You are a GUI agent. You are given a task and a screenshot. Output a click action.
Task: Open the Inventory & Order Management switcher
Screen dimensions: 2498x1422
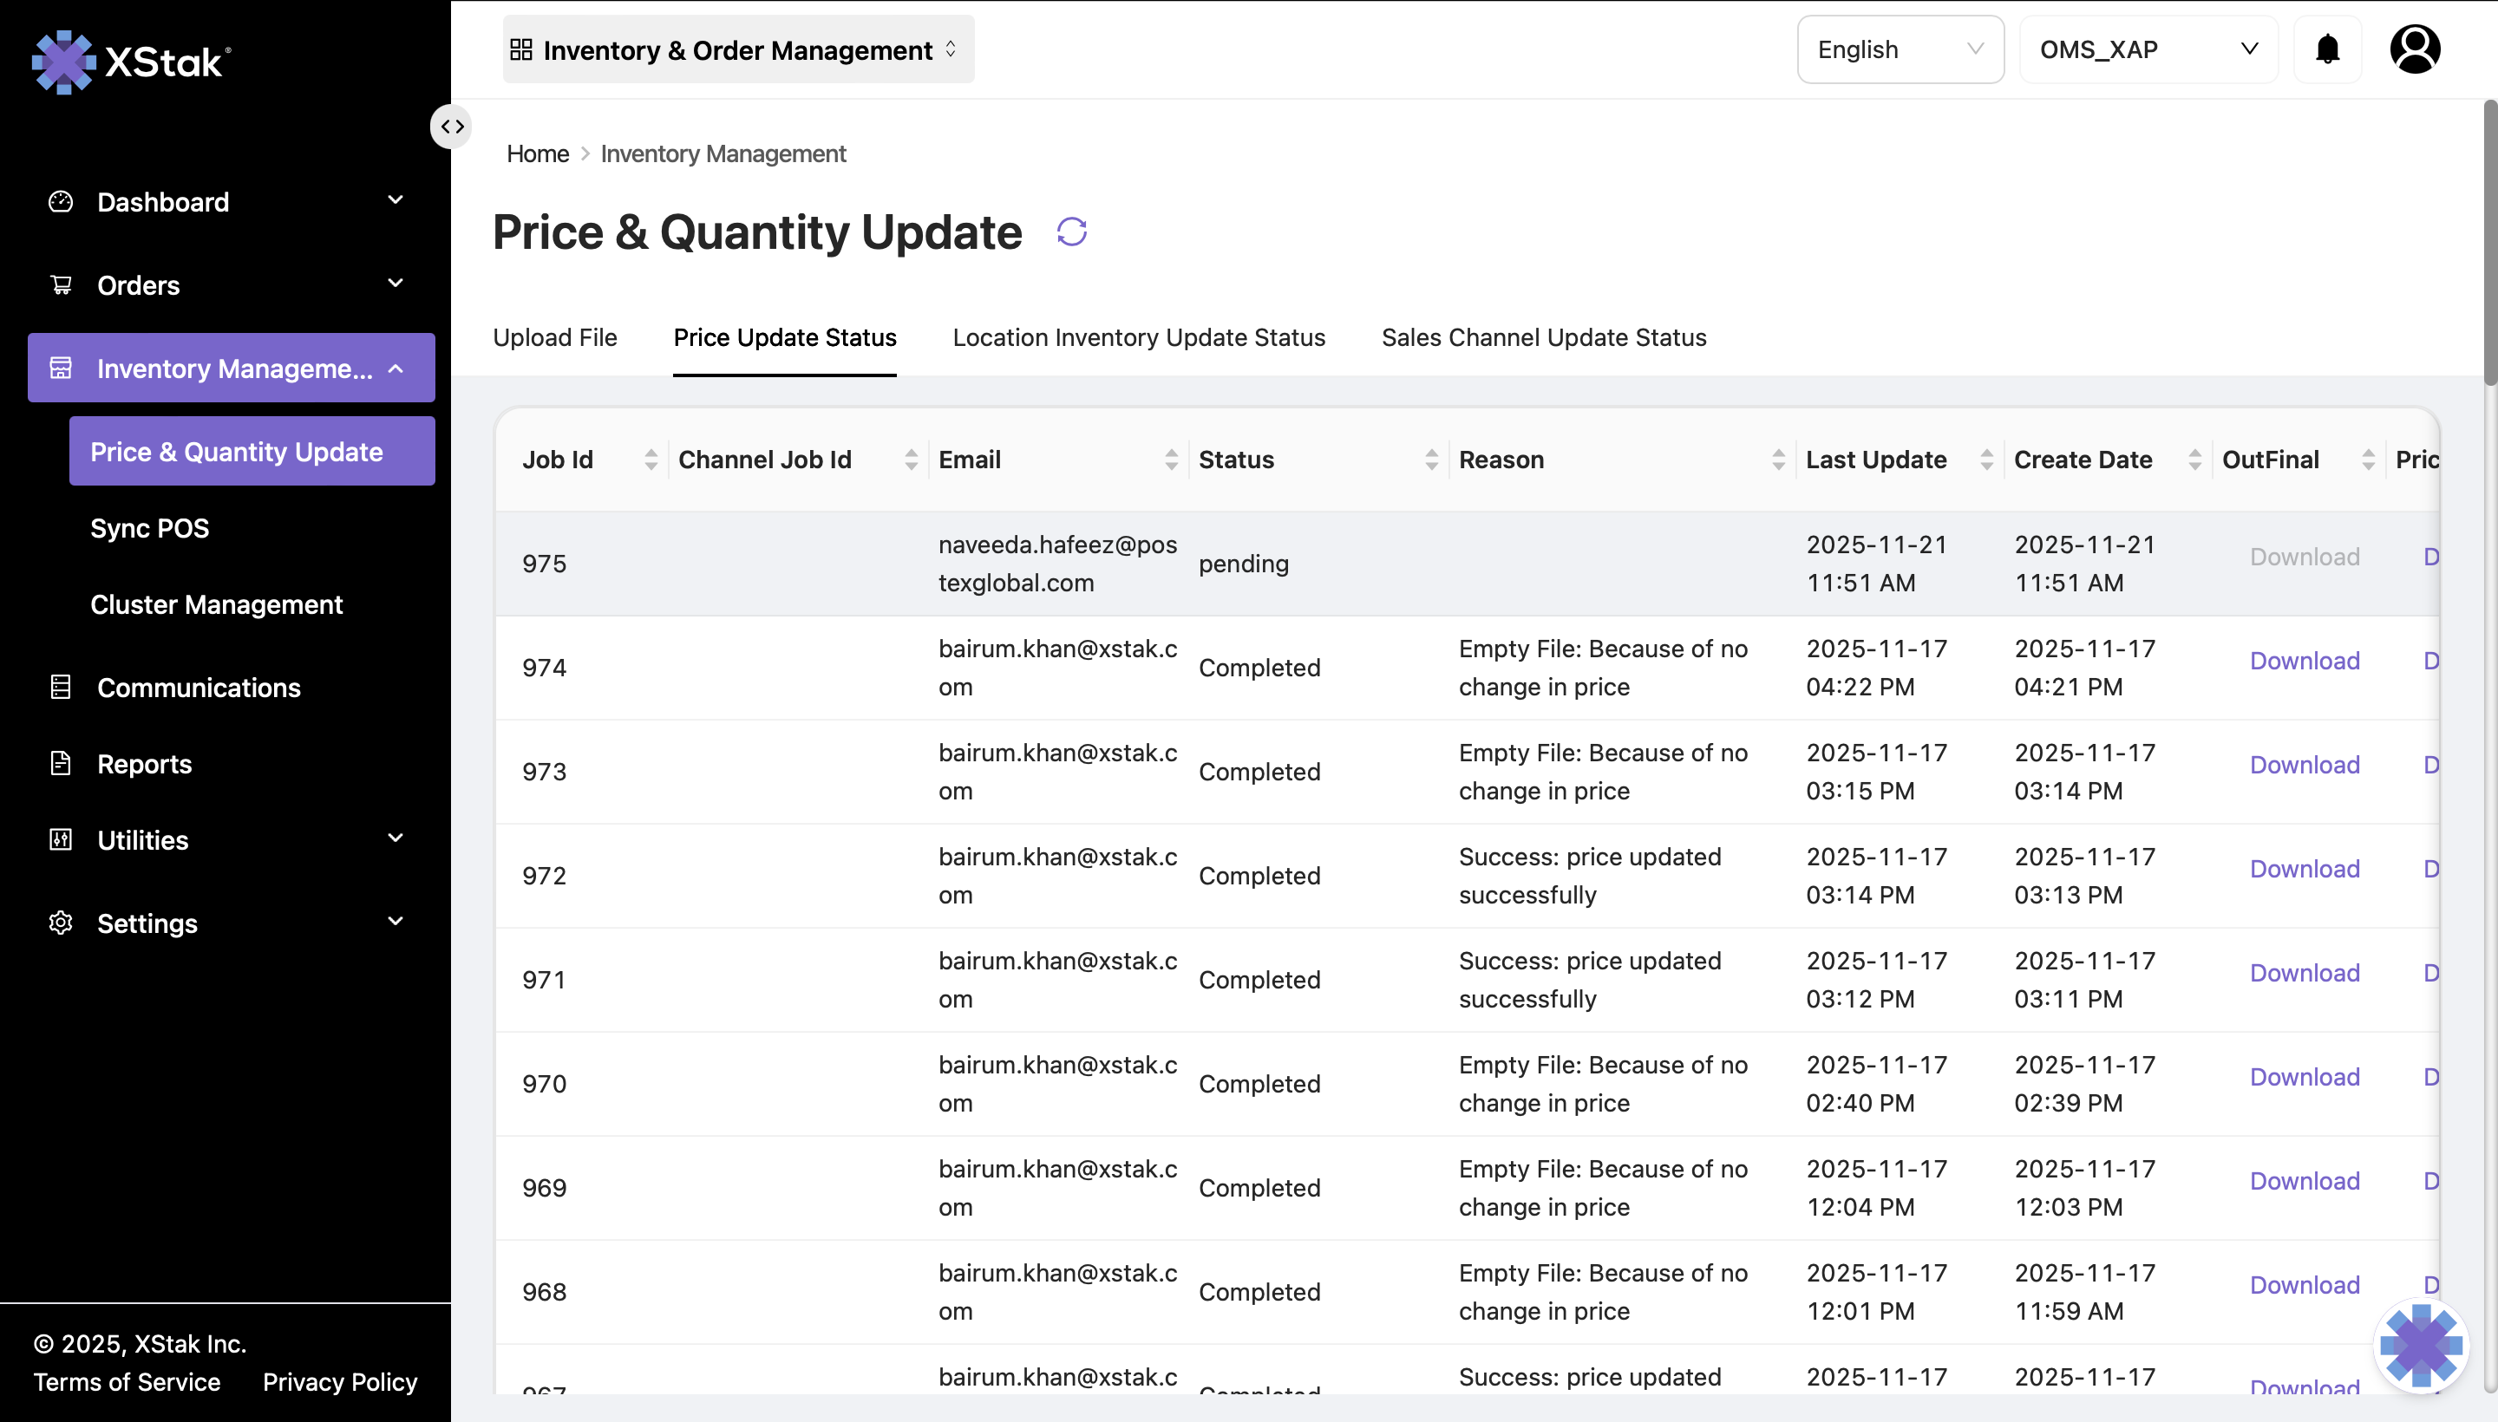click(737, 49)
